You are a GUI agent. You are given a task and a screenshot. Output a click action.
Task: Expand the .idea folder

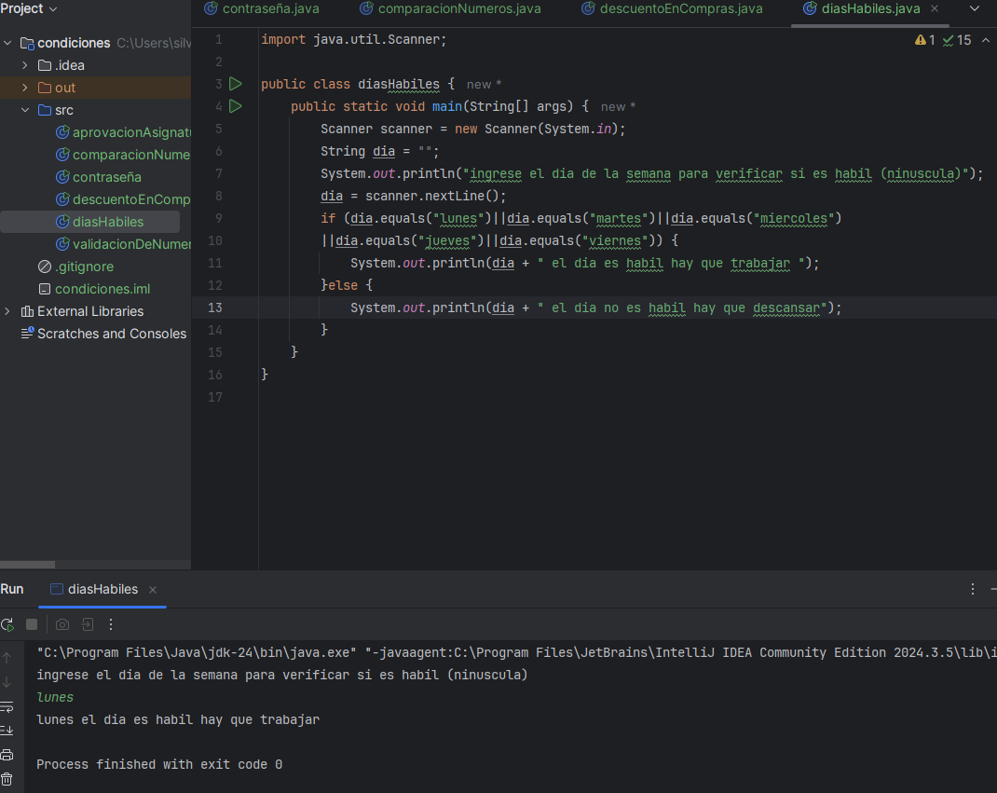point(25,65)
